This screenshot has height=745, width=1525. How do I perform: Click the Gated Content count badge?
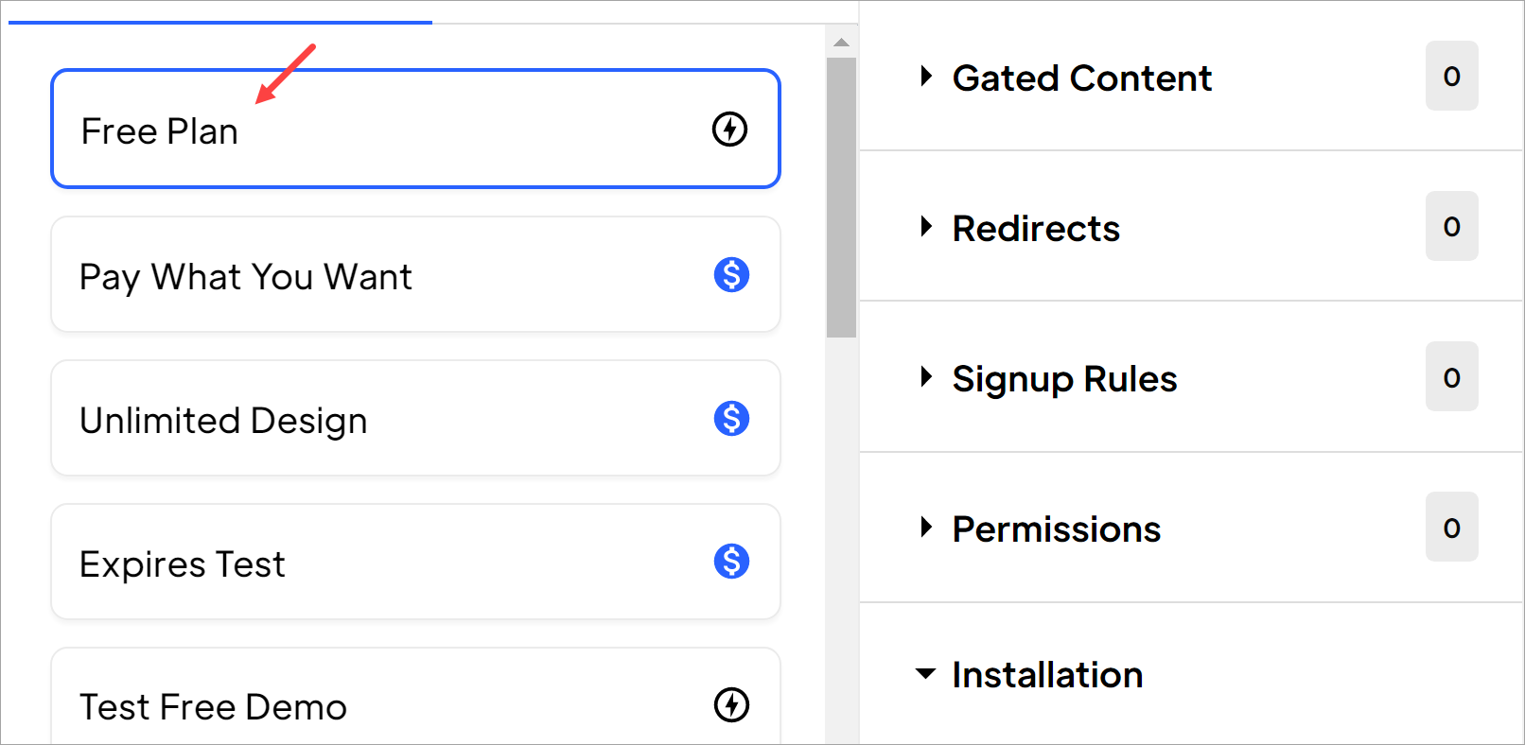[x=1451, y=76]
